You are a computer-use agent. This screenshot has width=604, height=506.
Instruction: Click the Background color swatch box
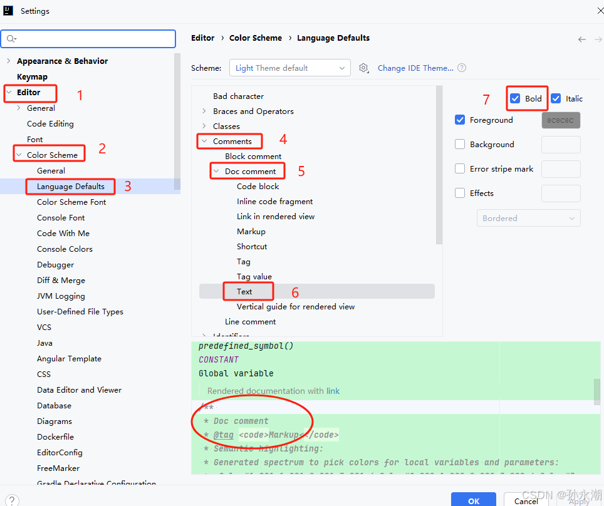point(561,145)
